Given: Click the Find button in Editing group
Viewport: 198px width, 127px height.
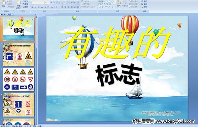Looking at the screenshot, I should tap(144, 1).
